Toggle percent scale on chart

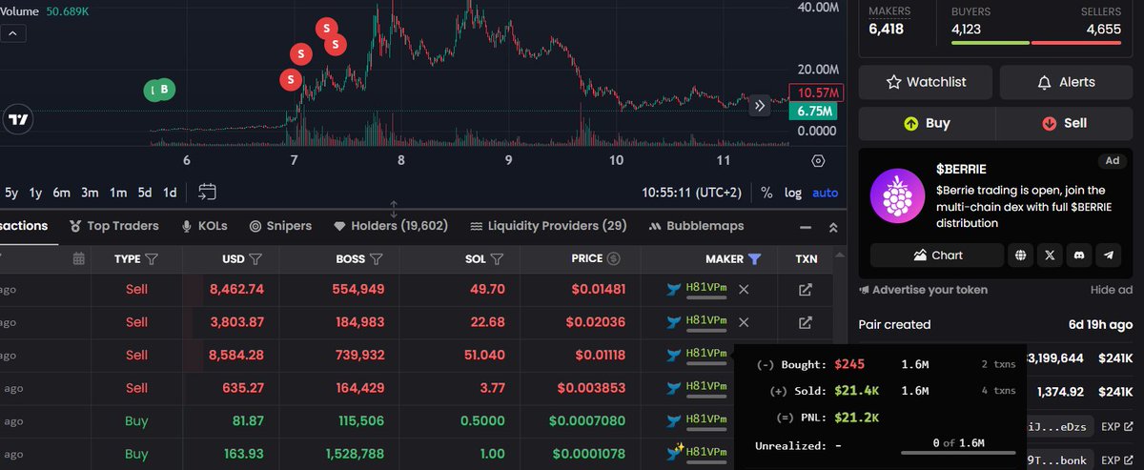click(766, 192)
